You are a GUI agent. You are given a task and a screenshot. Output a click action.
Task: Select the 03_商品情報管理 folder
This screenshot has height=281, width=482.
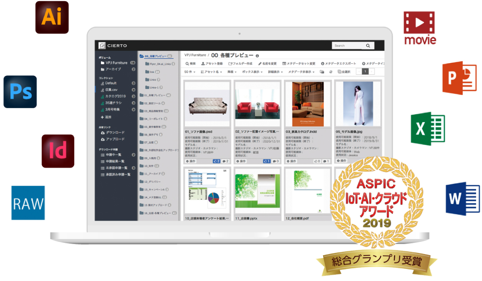(155, 111)
